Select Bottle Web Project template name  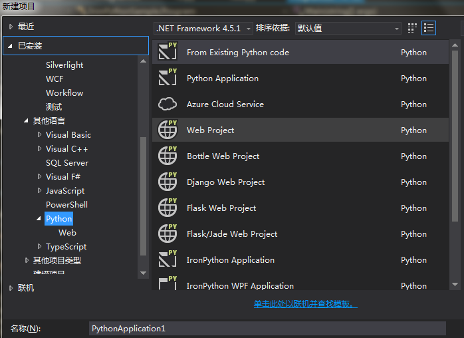click(x=223, y=156)
